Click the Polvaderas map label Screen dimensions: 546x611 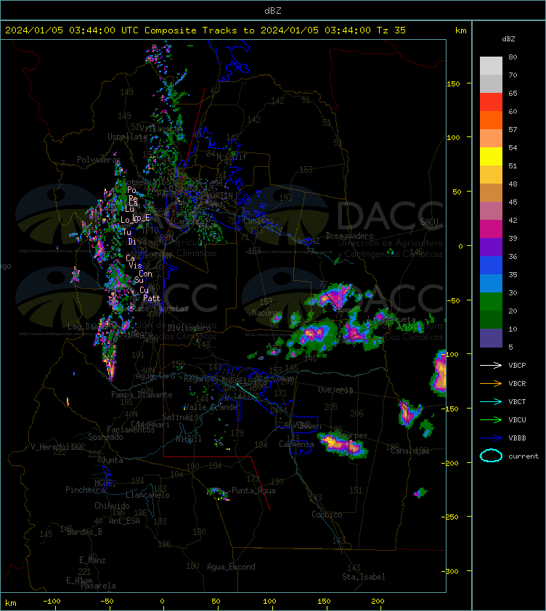point(99,160)
